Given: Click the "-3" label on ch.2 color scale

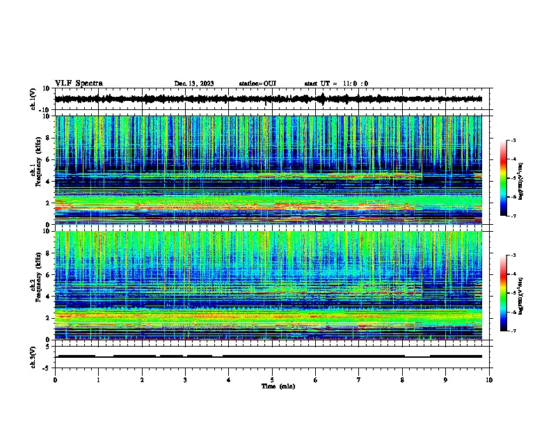Looking at the screenshot, I should [x=513, y=255].
